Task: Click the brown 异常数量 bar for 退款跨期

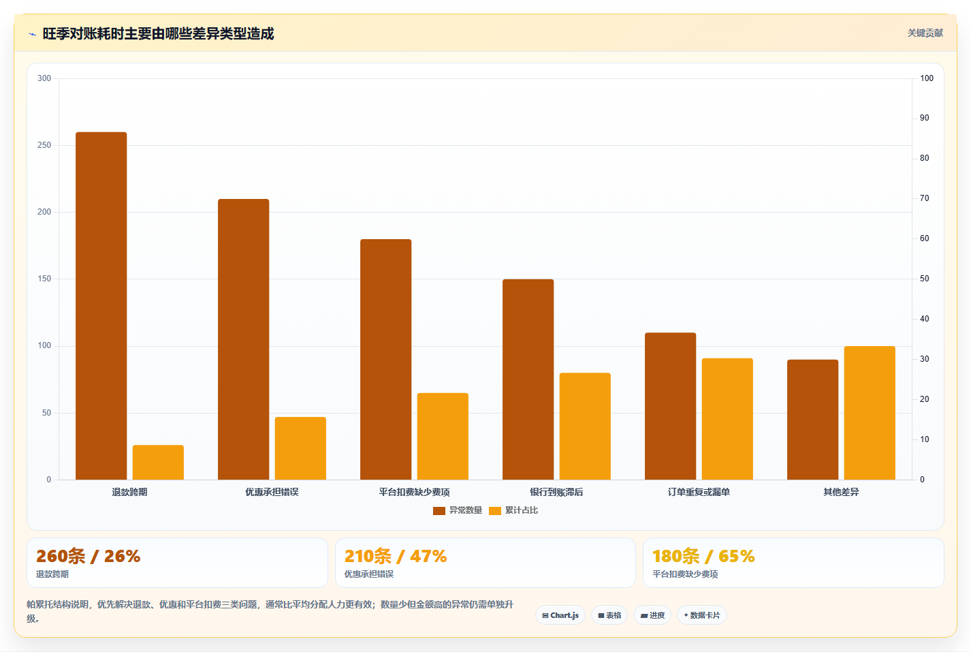Action: click(x=101, y=306)
